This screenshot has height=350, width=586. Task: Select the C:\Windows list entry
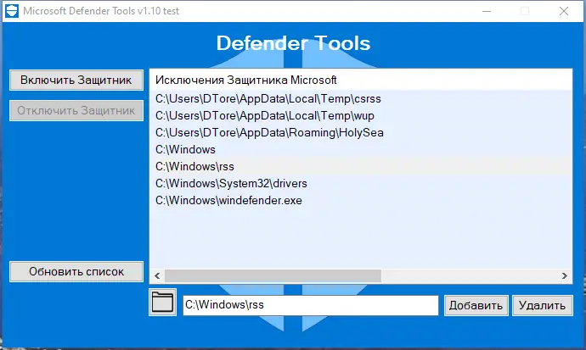click(x=361, y=149)
